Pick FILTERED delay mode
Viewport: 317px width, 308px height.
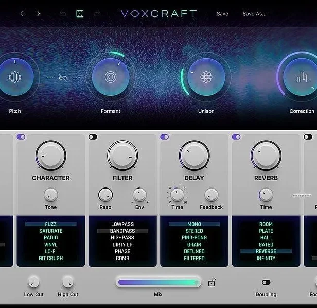pos(195,259)
